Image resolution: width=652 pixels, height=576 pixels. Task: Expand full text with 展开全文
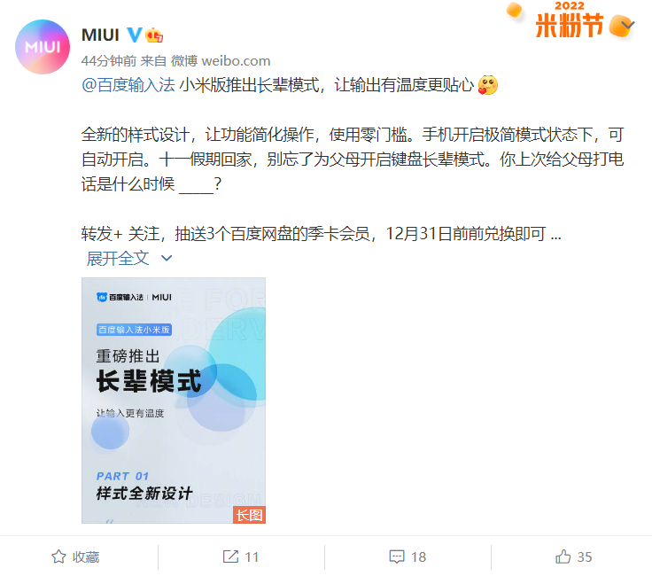click(118, 258)
